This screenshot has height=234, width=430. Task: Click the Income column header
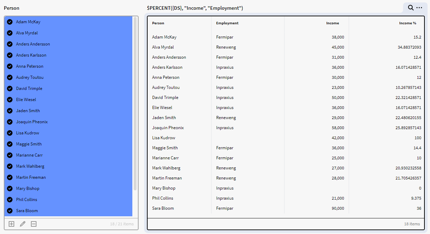point(332,23)
